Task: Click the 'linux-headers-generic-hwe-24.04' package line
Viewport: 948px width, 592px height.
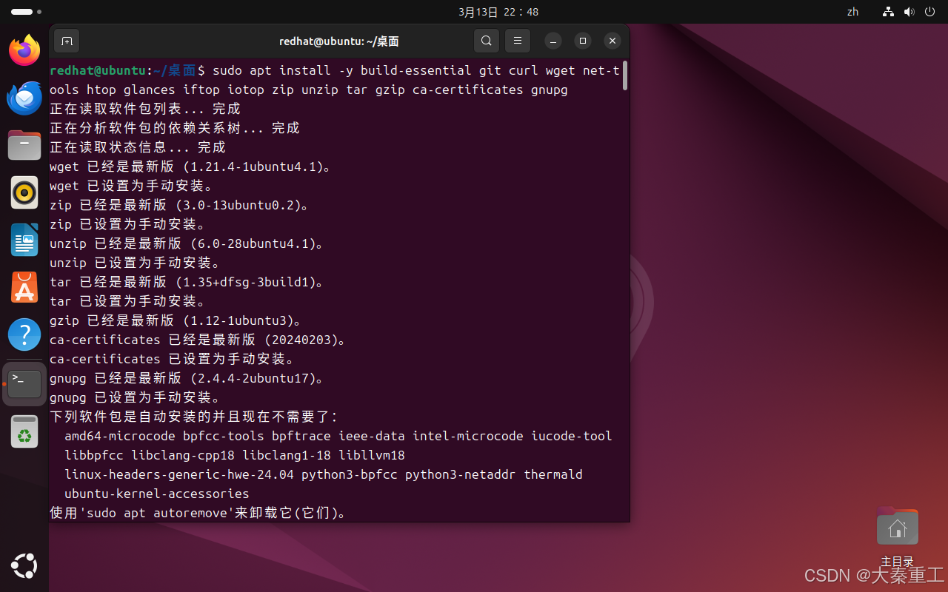Action: [324, 474]
